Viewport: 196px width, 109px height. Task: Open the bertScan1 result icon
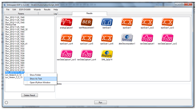tap(107, 22)
